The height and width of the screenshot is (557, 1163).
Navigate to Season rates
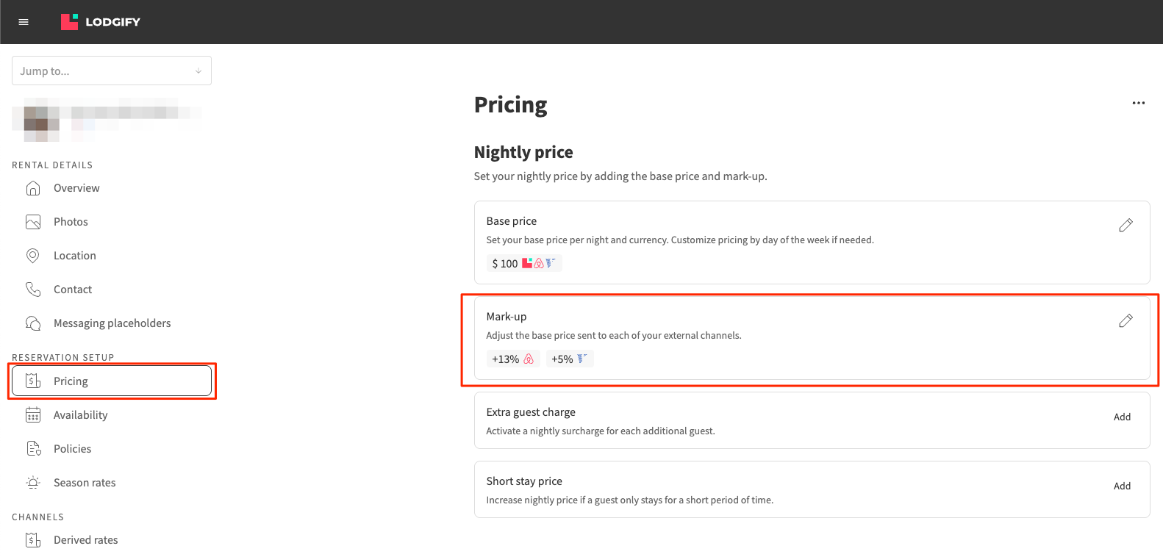pyautogui.click(x=85, y=483)
